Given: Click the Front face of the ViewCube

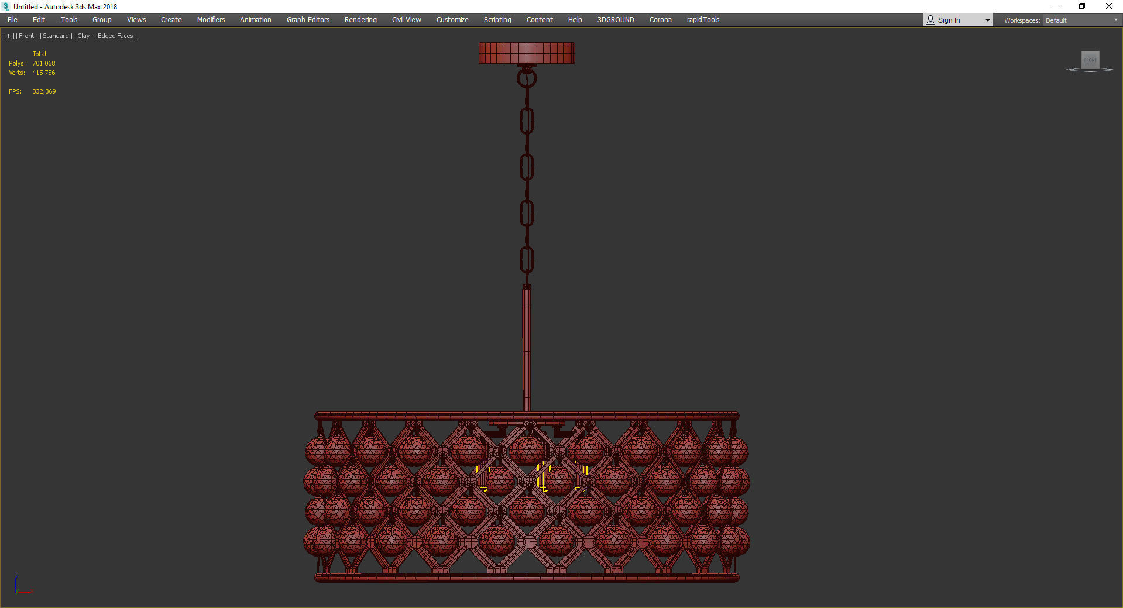Looking at the screenshot, I should [x=1090, y=60].
